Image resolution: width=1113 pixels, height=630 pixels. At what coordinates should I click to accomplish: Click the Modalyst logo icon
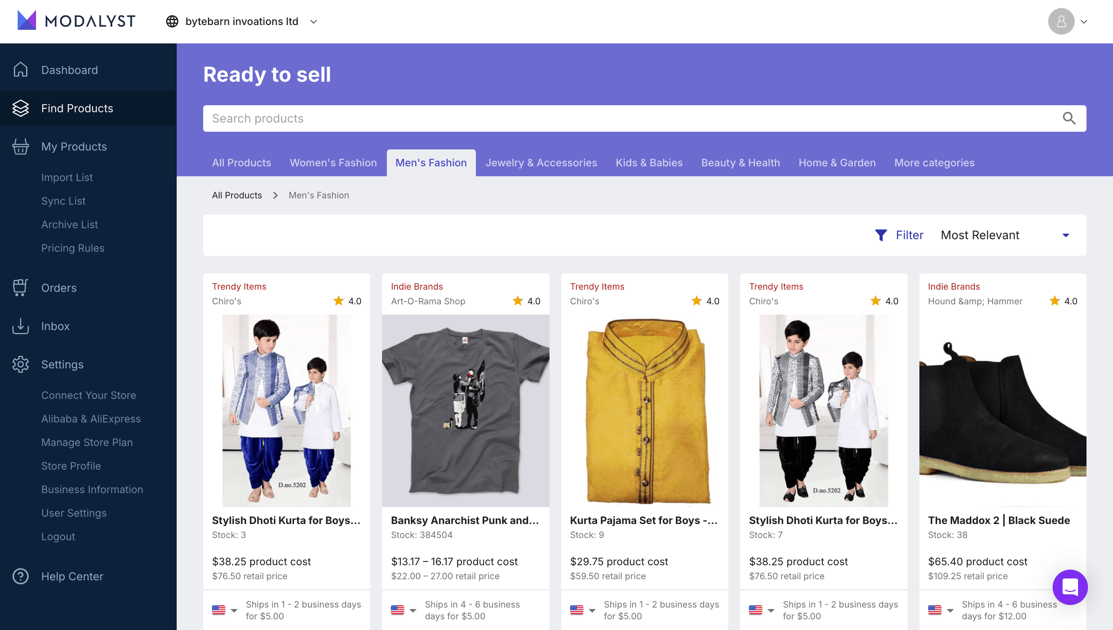pyautogui.click(x=27, y=20)
